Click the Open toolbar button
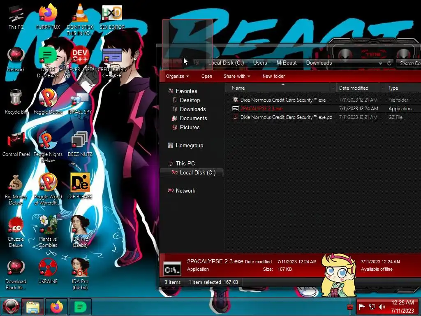 (207, 76)
